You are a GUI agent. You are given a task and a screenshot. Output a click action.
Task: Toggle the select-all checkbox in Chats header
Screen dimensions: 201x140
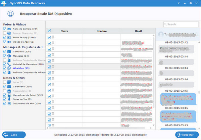coord(49,31)
